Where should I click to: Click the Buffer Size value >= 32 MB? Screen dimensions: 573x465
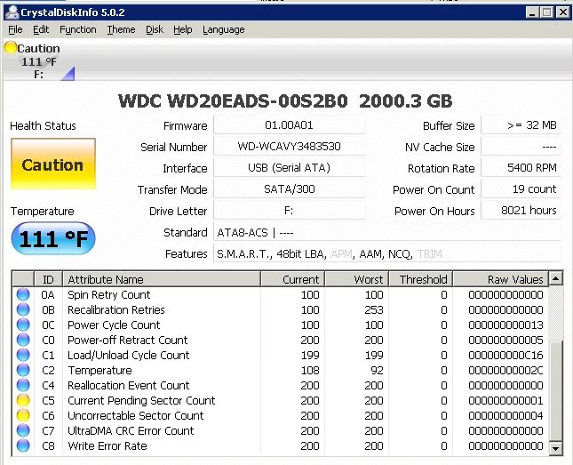point(521,125)
